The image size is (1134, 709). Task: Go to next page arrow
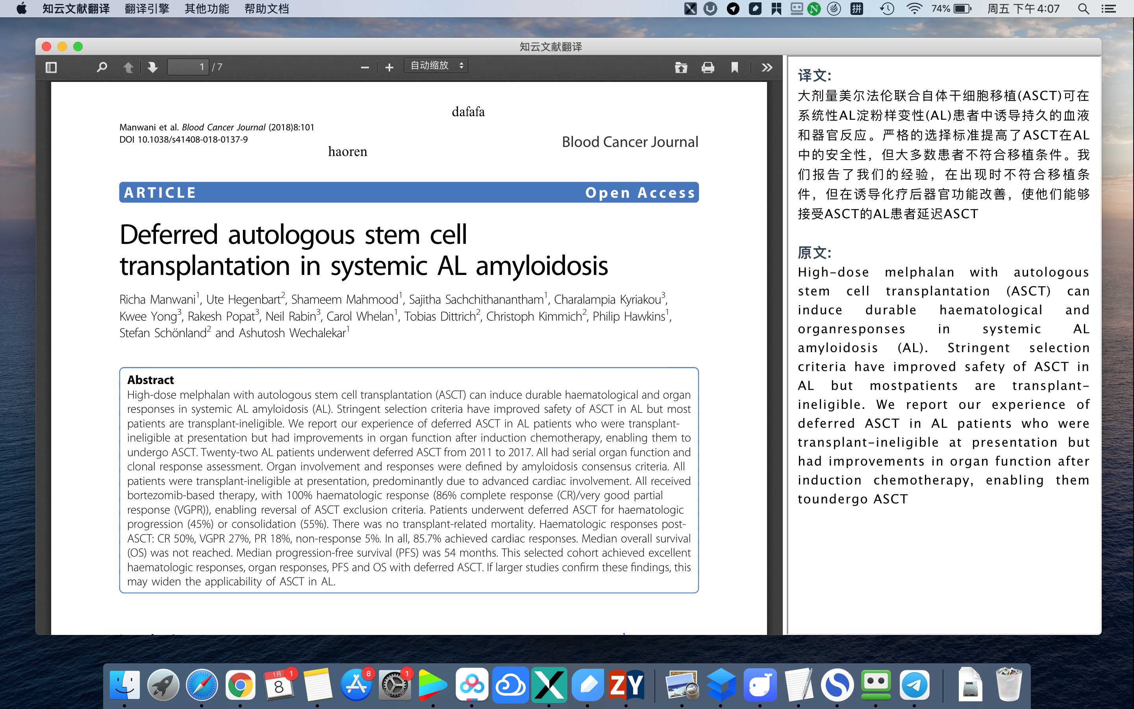(152, 67)
